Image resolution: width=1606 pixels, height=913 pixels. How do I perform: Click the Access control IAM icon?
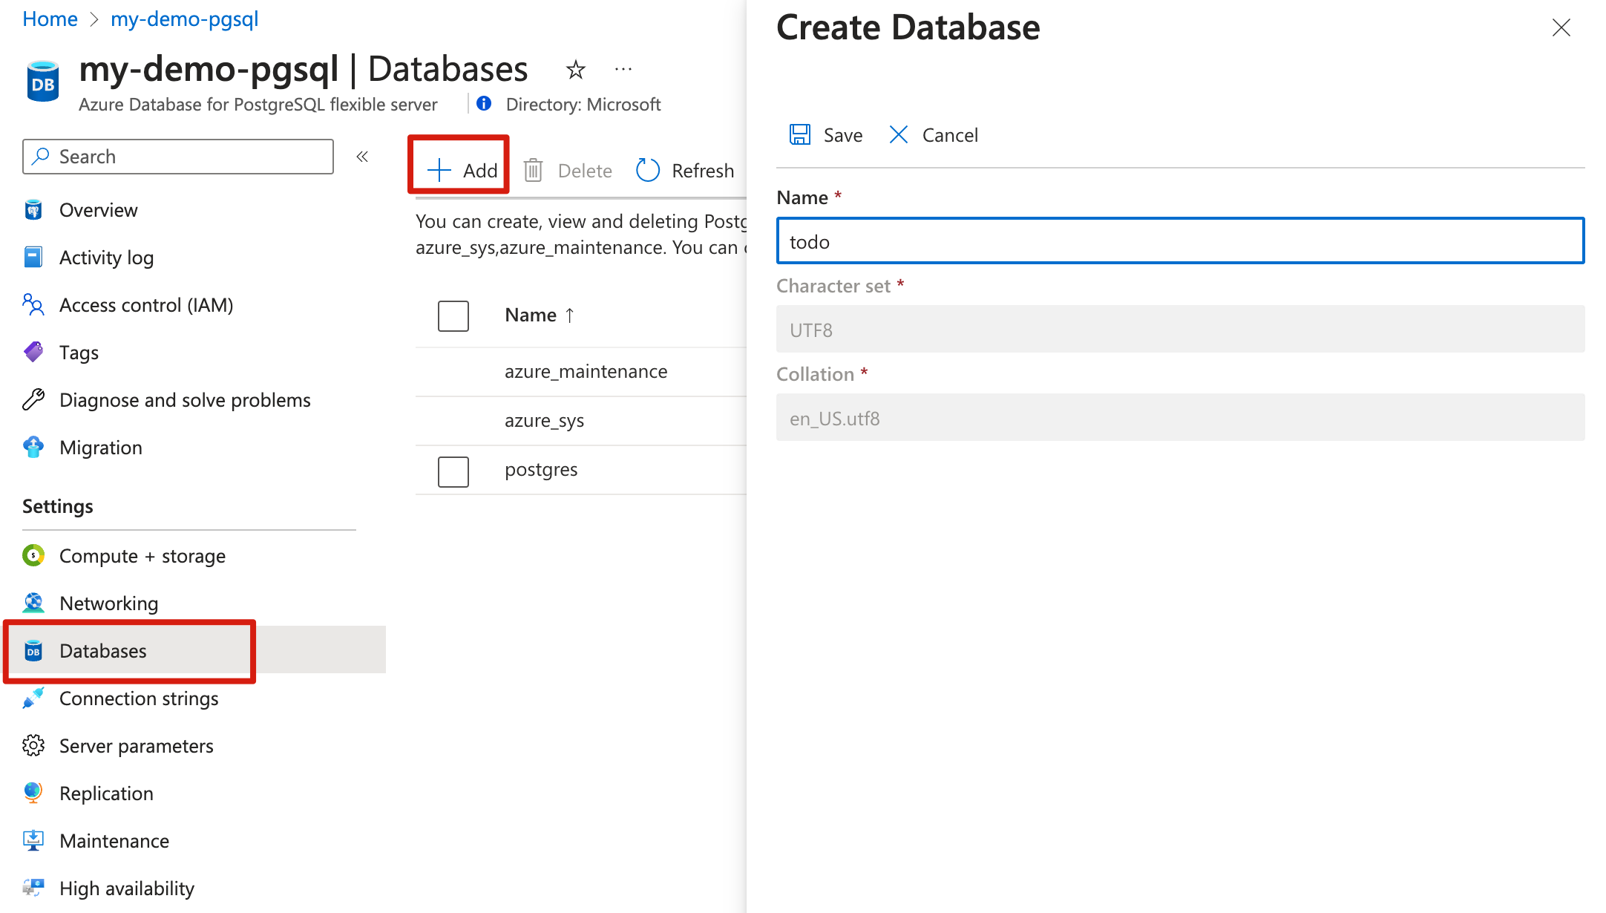pyautogui.click(x=33, y=304)
